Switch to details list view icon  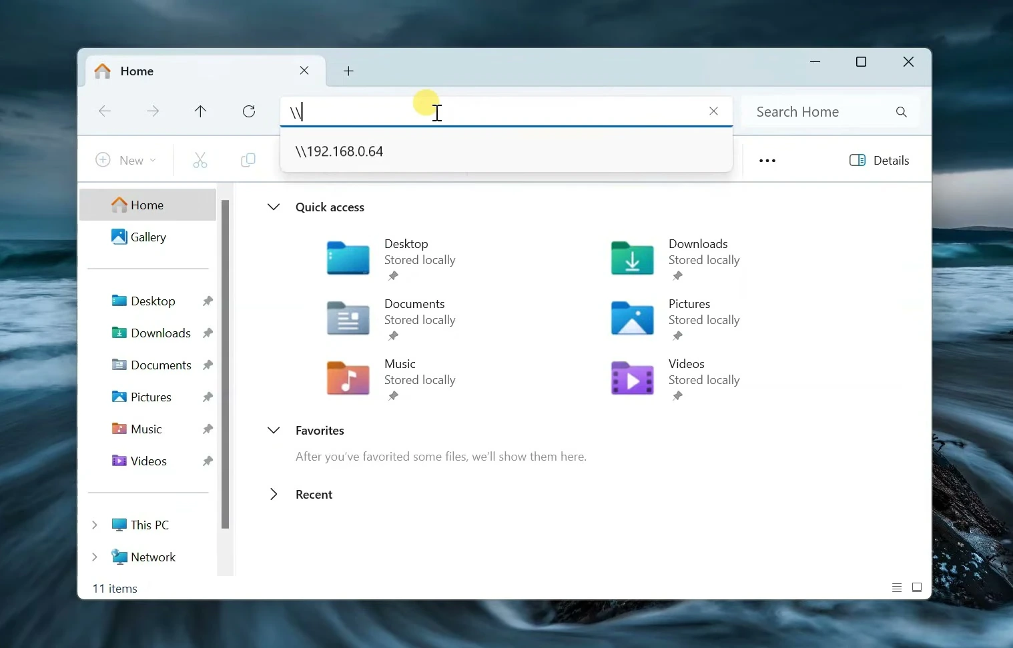point(897,588)
